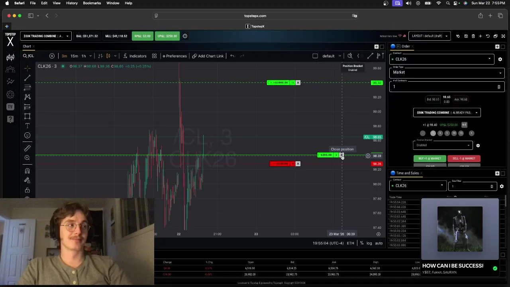Open symbol search for /CL
The image size is (510, 287).
tap(29, 56)
